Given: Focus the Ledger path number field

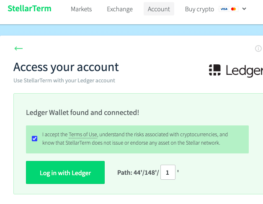Looking at the screenshot, I should pos(168,172).
